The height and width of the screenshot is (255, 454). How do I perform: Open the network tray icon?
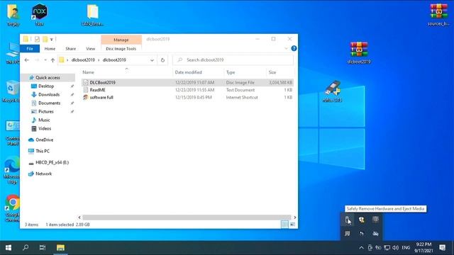[x=387, y=248]
